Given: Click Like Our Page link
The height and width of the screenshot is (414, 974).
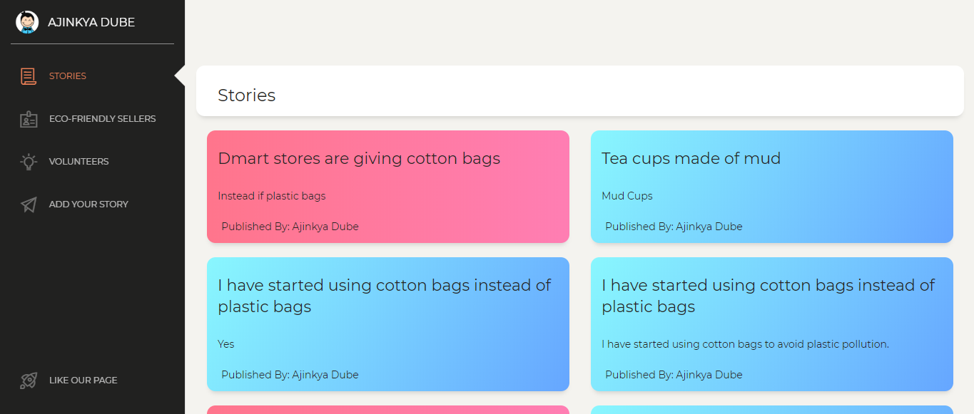Looking at the screenshot, I should [x=83, y=381].
